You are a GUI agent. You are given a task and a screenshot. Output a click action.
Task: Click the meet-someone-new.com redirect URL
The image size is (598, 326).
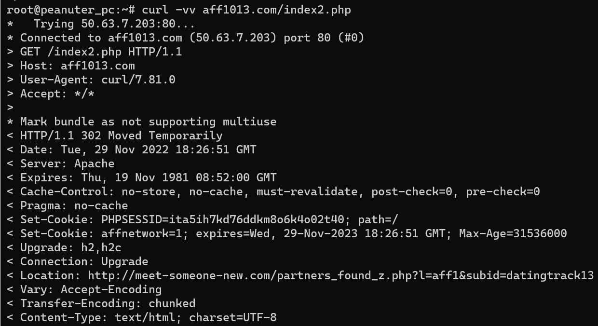(340, 275)
